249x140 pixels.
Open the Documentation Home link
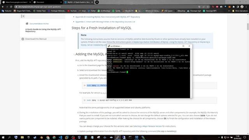click(39, 24)
